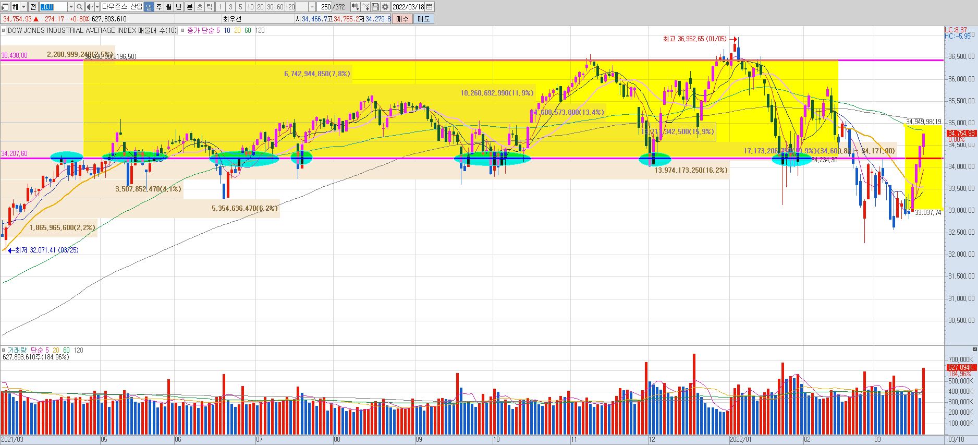Toggle the square marker beside DOW JONES title
This screenshot has width=978, height=445.
click(4, 30)
